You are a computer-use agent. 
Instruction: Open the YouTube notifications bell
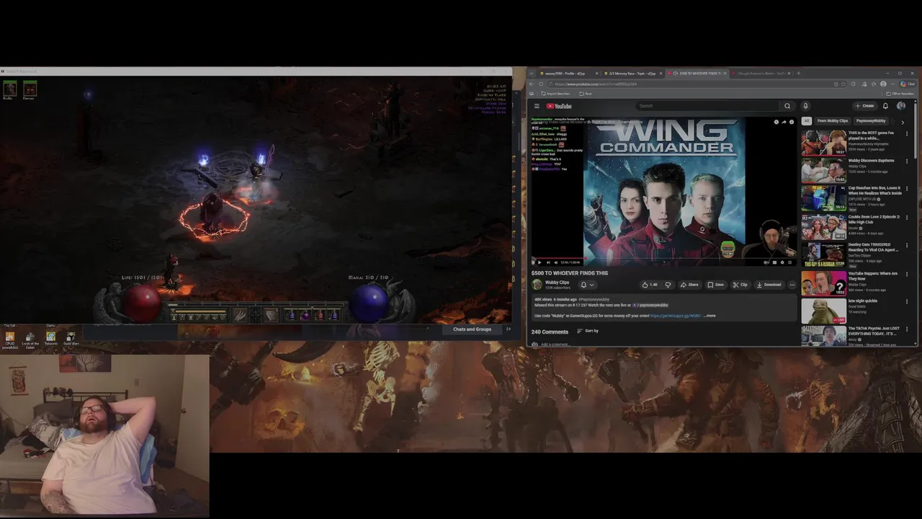[885, 106]
